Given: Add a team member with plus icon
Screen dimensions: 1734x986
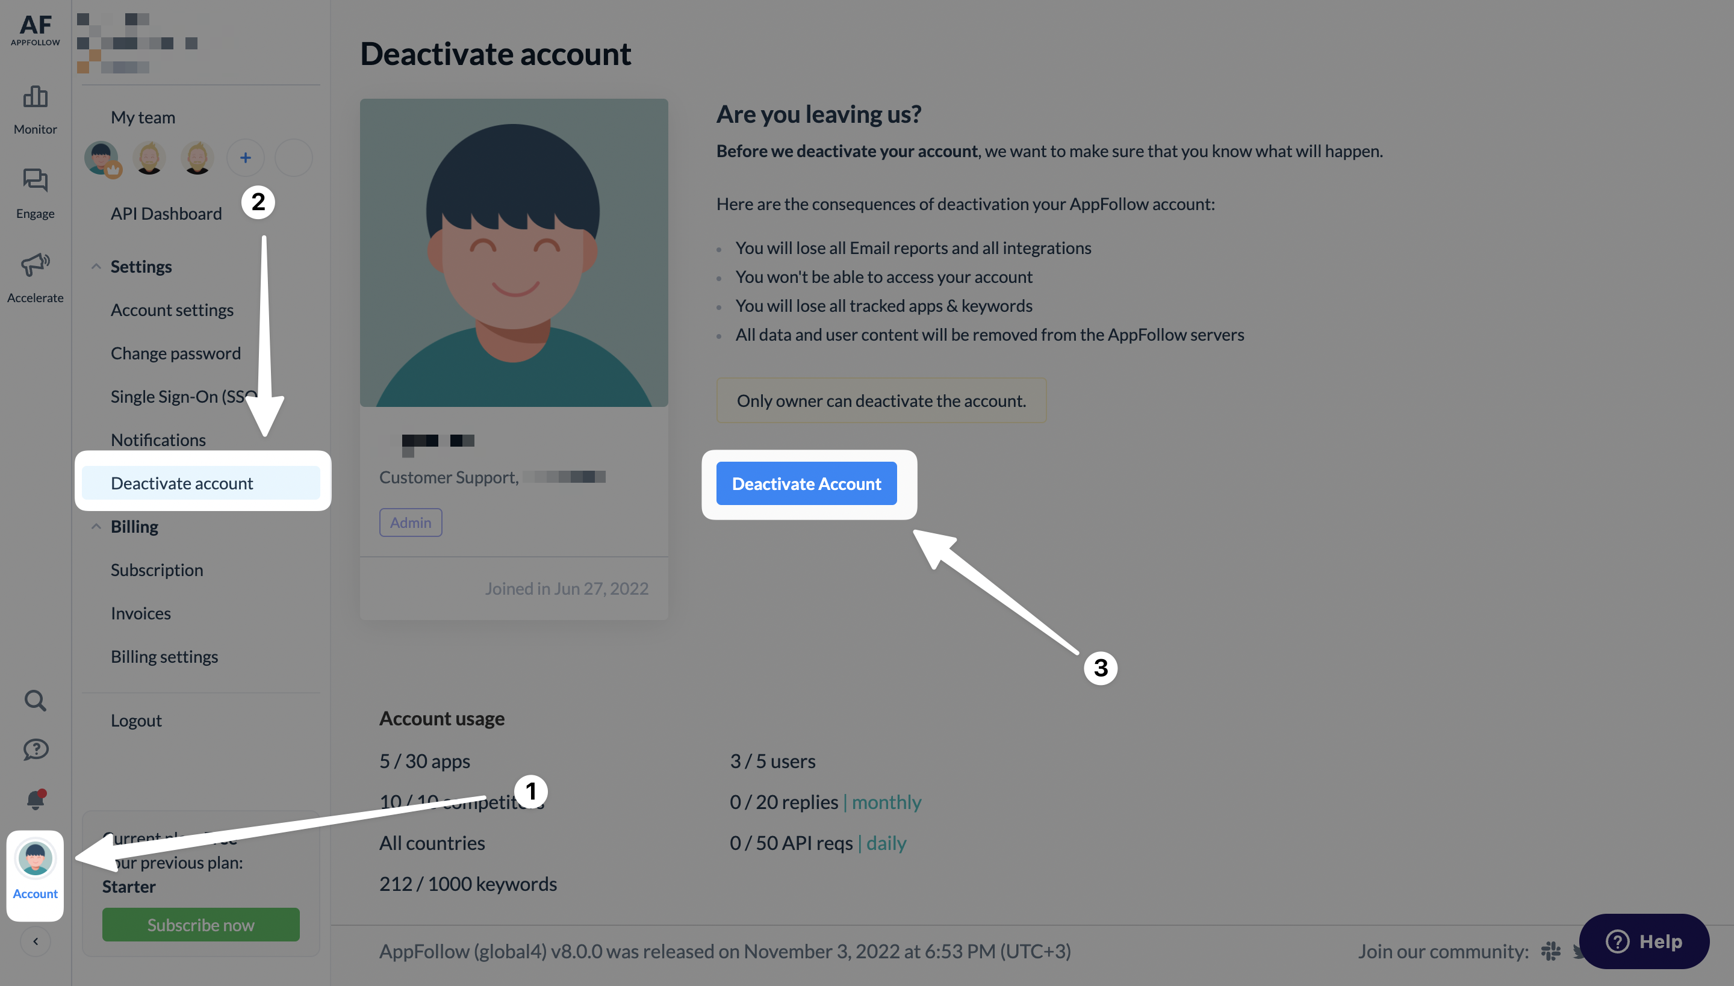Looking at the screenshot, I should click(x=245, y=158).
